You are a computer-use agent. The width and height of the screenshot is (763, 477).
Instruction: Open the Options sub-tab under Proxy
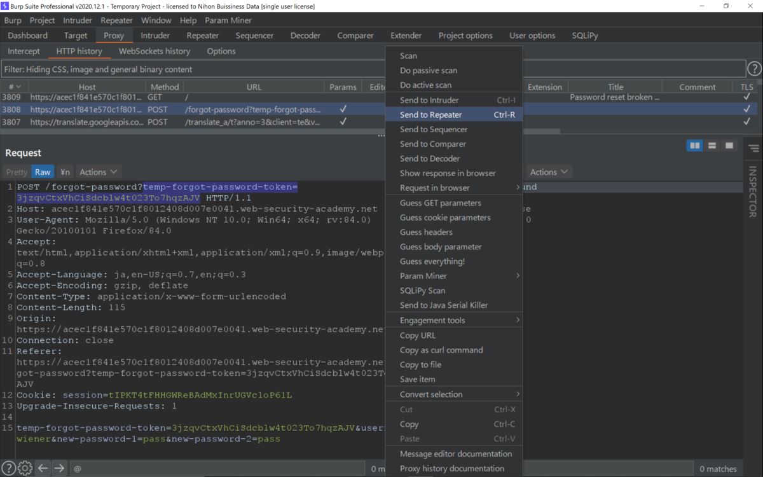[x=221, y=51]
